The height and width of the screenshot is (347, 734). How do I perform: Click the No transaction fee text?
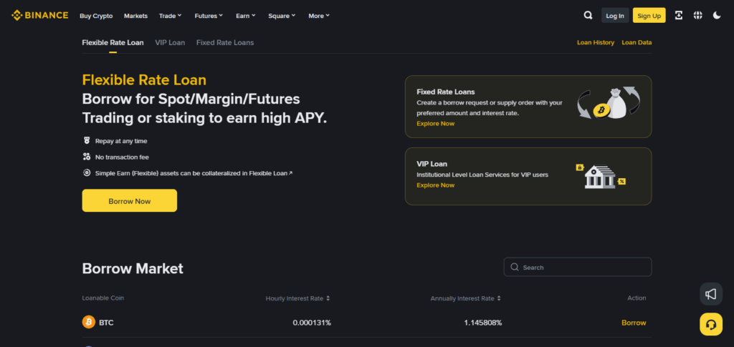click(122, 157)
